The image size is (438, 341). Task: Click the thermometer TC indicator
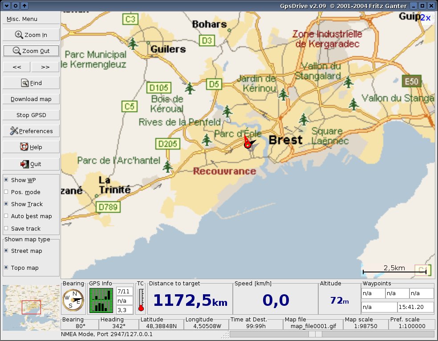coord(141,300)
